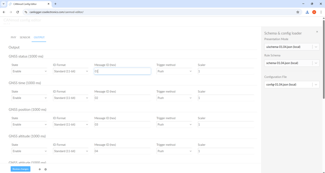The height and width of the screenshot is (173, 325).
Task: Click the plus icon in bottom bar
Action: pyautogui.click(x=40, y=169)
